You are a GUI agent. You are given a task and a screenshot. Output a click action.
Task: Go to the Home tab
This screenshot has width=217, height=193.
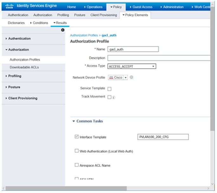tap(71, 7)
